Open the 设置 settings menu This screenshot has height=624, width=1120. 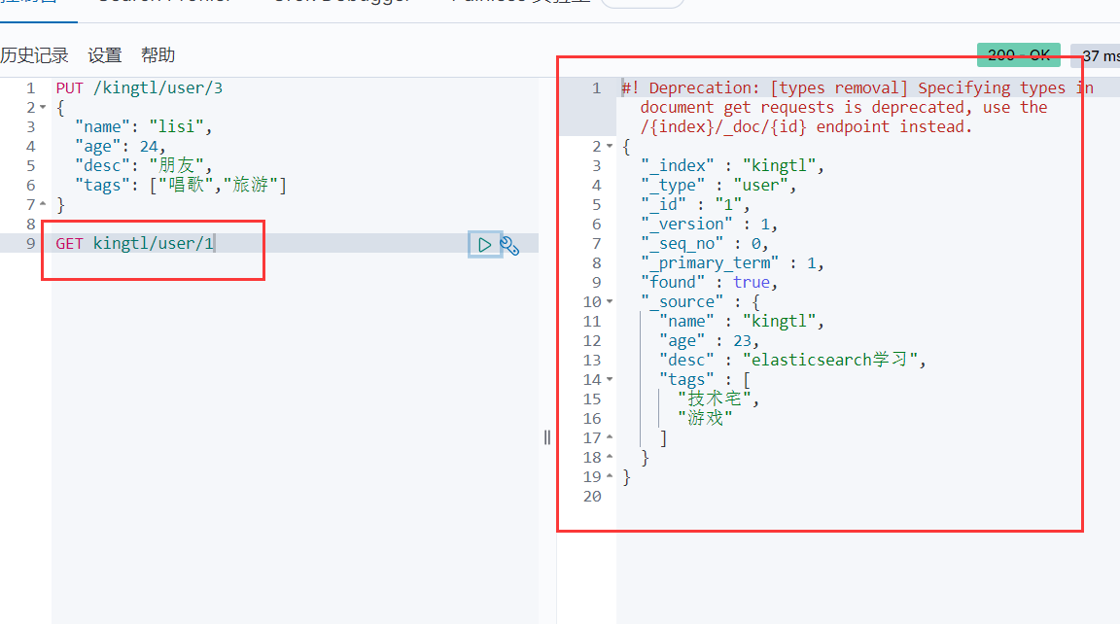point(105,55)
